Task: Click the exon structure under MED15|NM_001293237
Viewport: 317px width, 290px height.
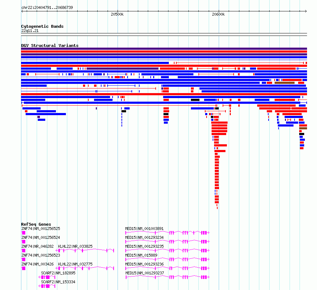Action: [x=167, y=277]
